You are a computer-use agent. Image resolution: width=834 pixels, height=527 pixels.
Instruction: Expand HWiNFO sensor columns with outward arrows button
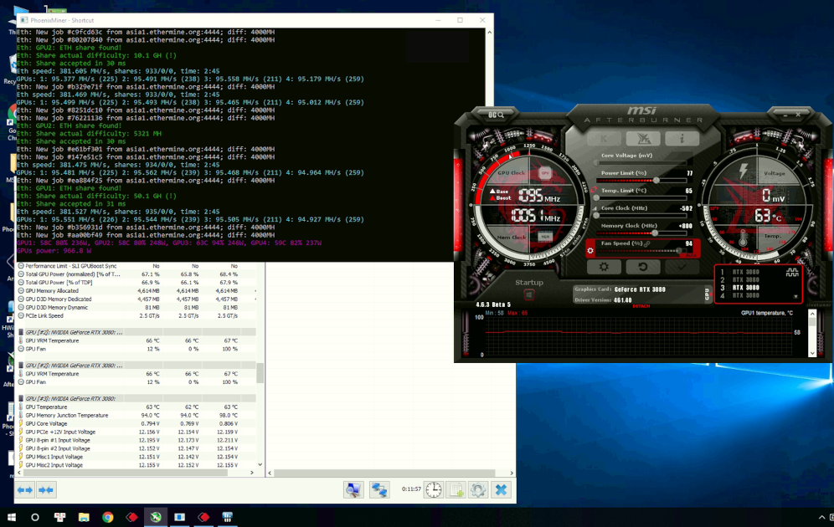(25, 490)
